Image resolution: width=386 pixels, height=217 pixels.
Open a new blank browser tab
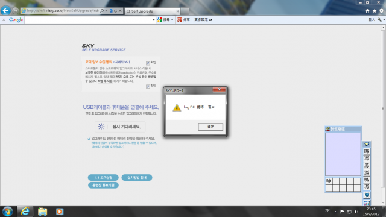coord(185,11)
